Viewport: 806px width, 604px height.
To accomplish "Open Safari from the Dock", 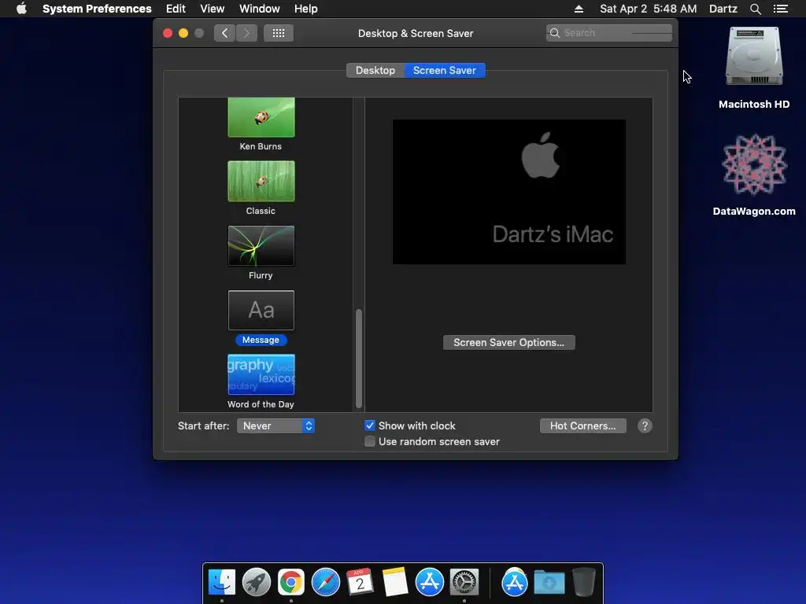I will pyautogui.click(x=325, y=582).
